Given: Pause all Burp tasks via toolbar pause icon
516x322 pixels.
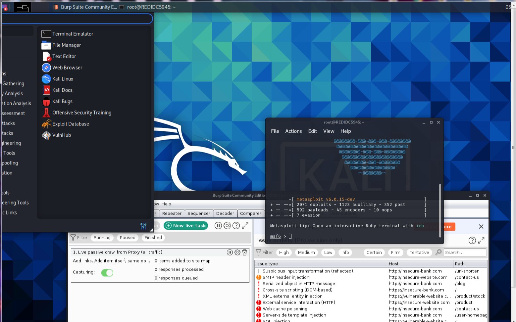Looking at the screenshot, I should (218, 226).
